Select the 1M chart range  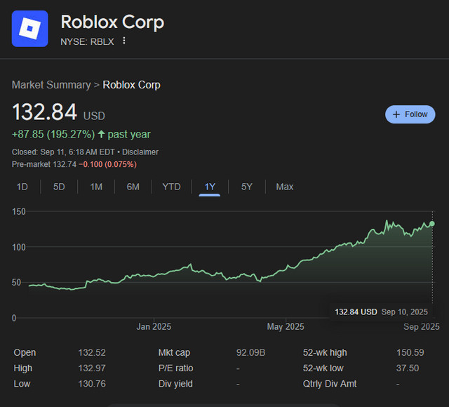[x=96, y=187]
